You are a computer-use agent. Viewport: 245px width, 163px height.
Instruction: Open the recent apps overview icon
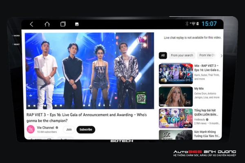click(x=63, y=24)
